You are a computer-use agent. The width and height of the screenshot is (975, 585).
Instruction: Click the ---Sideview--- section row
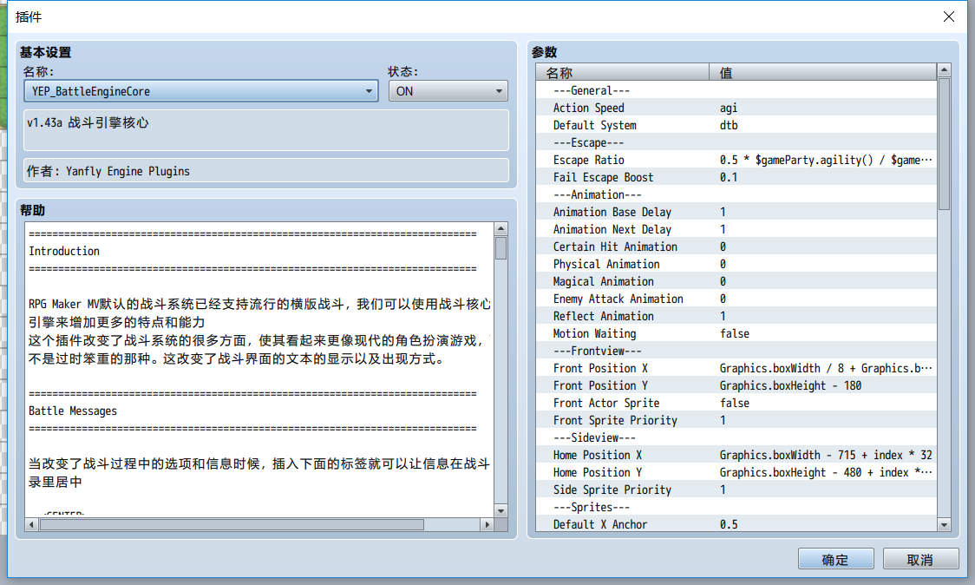[736, 438]
